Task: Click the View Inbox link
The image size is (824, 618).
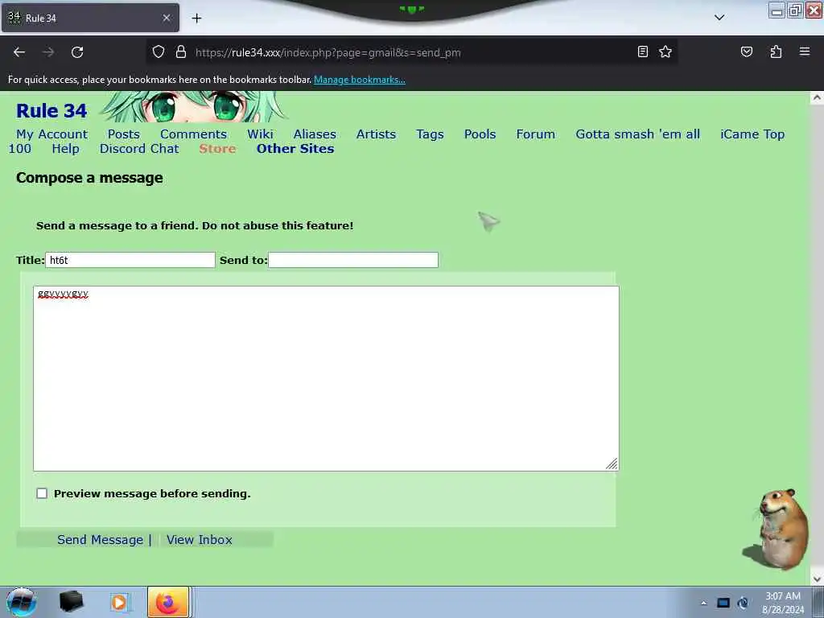Action: tap(200, 540)
